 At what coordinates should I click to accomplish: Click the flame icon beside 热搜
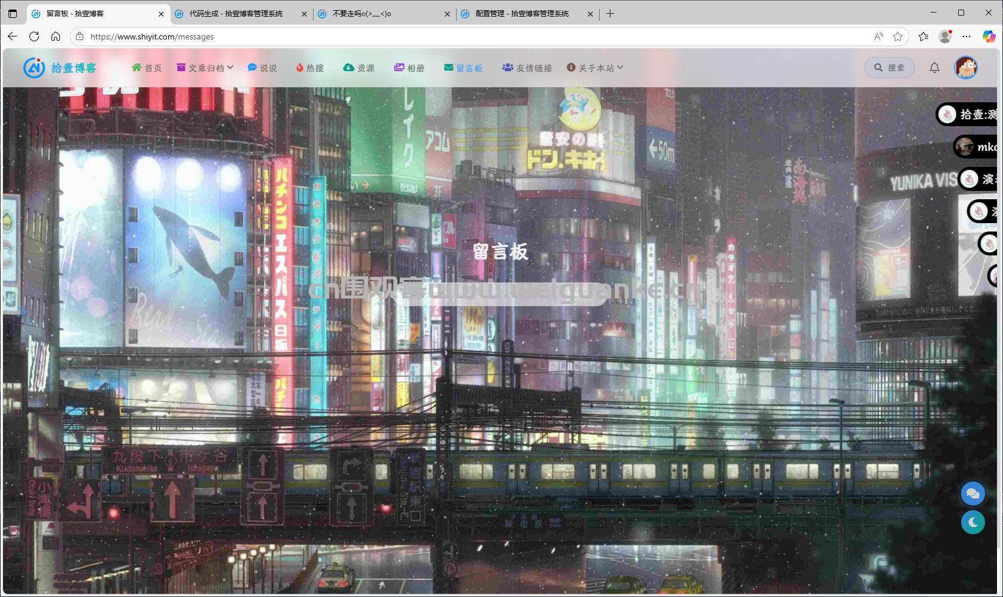(300, 68)
